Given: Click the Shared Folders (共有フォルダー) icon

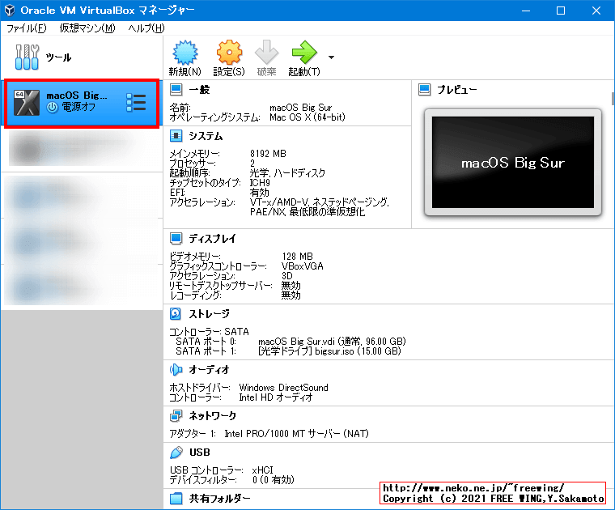Looking at the screenshot, I should tap(176, 499).
